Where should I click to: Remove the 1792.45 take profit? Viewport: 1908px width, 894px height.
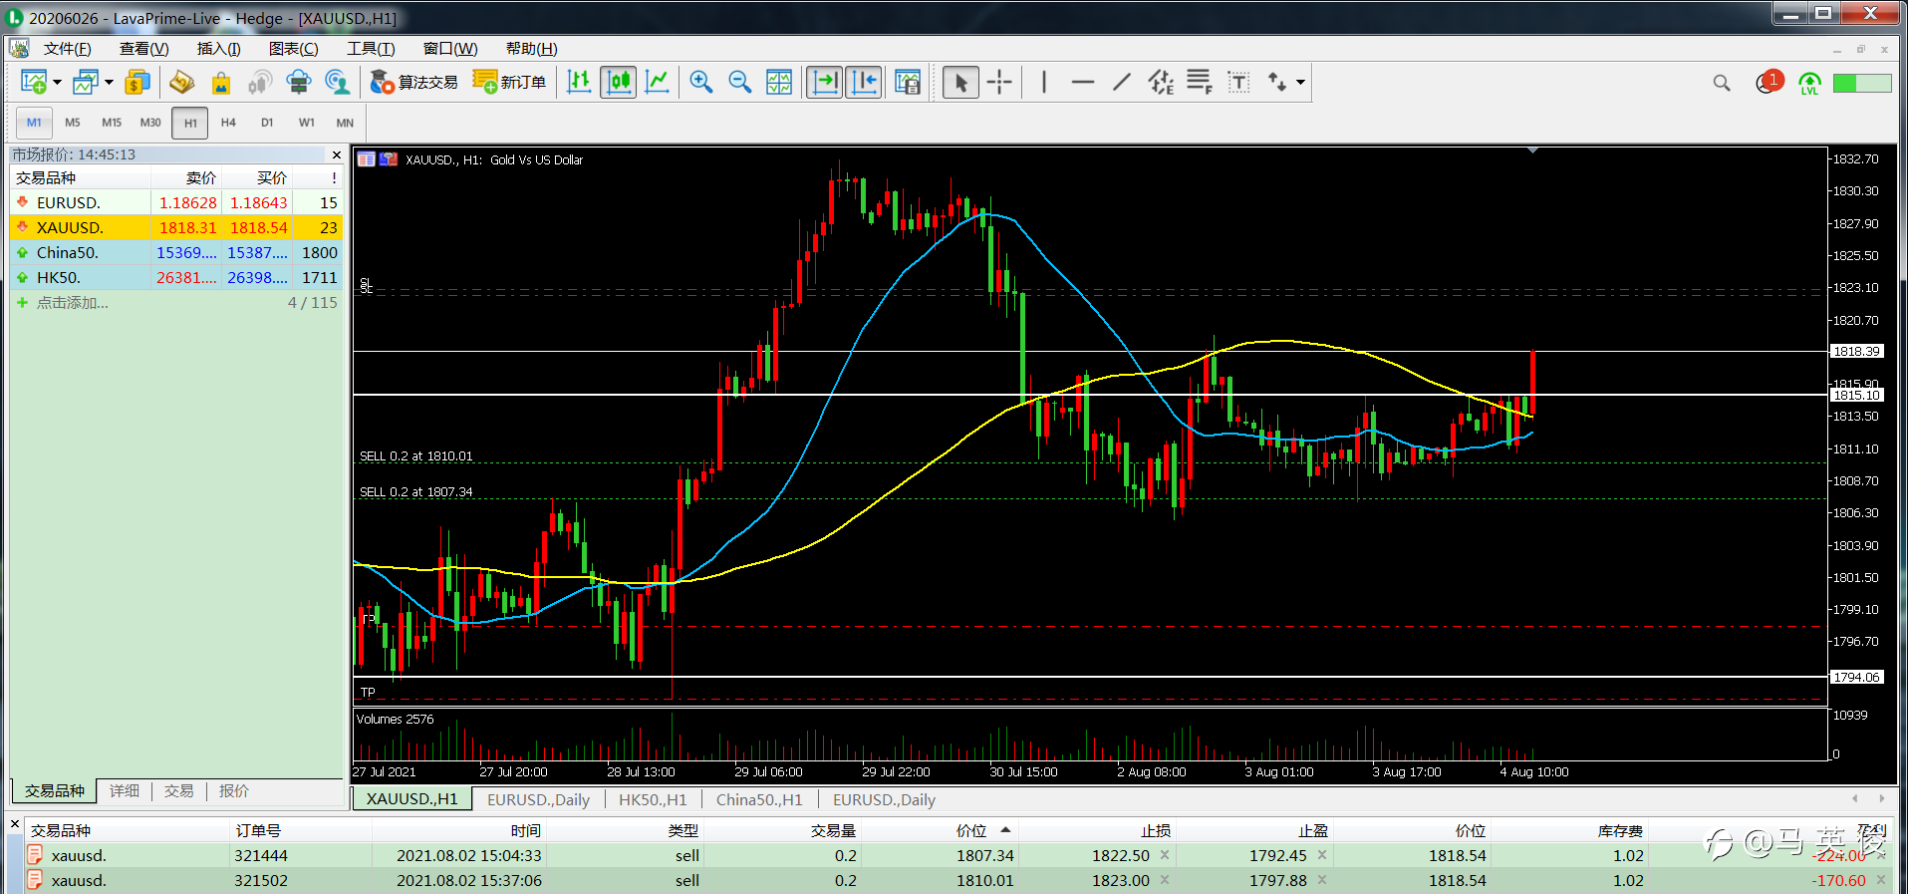tap(1322, 855)
